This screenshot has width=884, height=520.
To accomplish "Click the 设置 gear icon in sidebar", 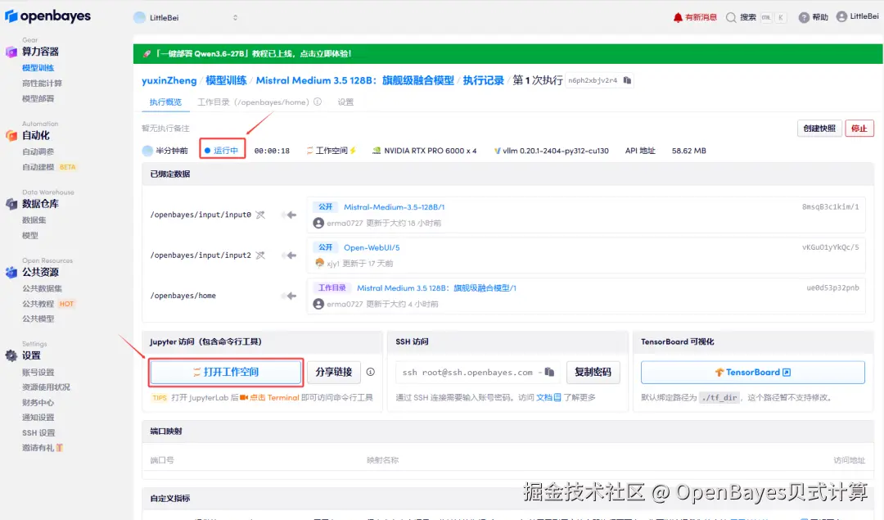I will 11,356.
